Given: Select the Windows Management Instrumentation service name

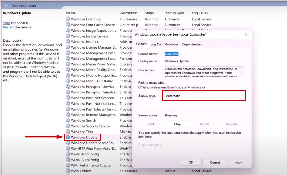Looking at the screenshot, I should tap(93, 53).
